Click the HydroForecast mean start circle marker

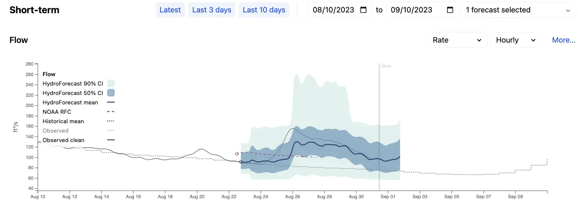tap(241, 162)
